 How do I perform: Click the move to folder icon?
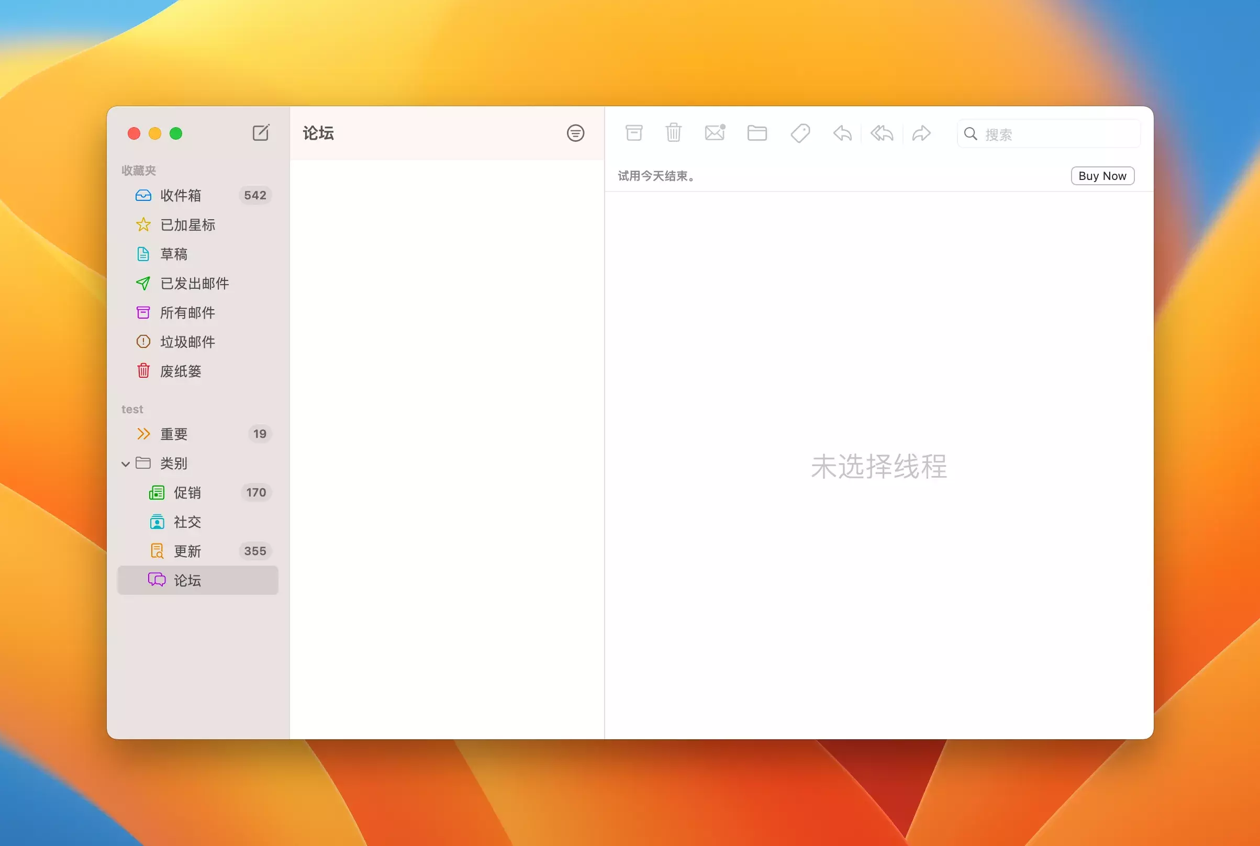tap(757, 133)
